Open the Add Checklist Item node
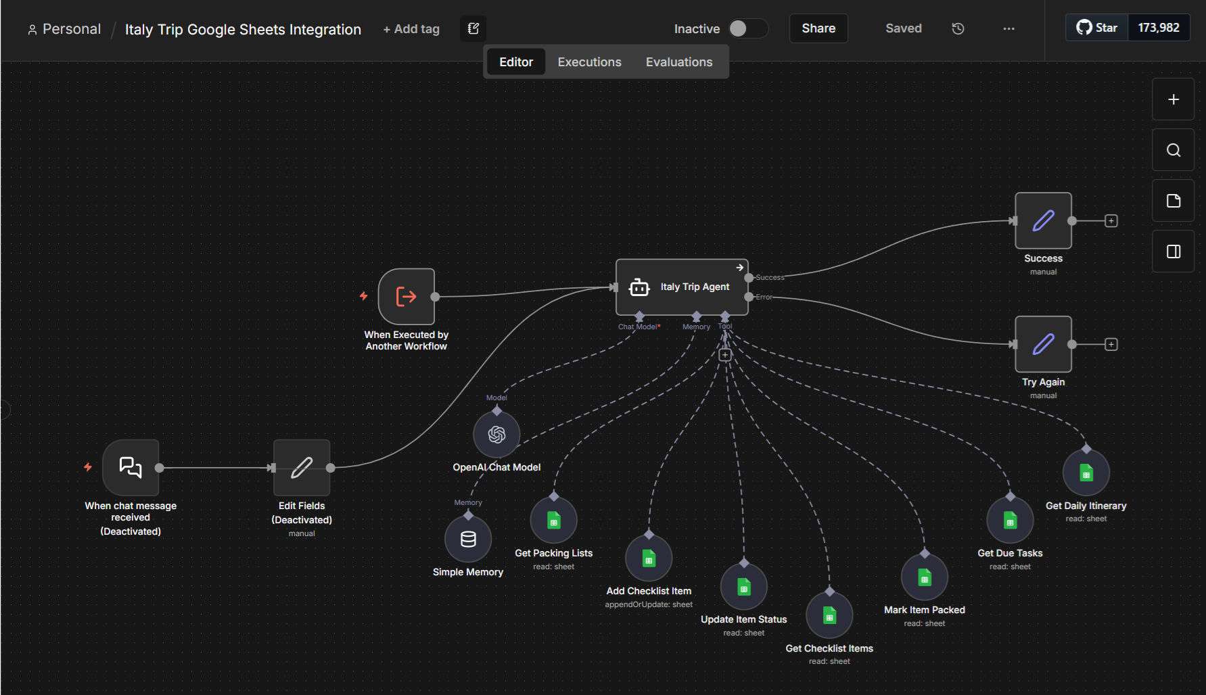This screenshot has height=695, width=1206. 648,557
